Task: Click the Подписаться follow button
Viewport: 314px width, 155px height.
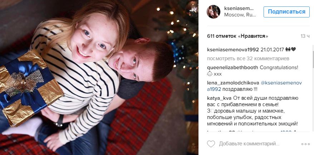Action: [286, 12]
